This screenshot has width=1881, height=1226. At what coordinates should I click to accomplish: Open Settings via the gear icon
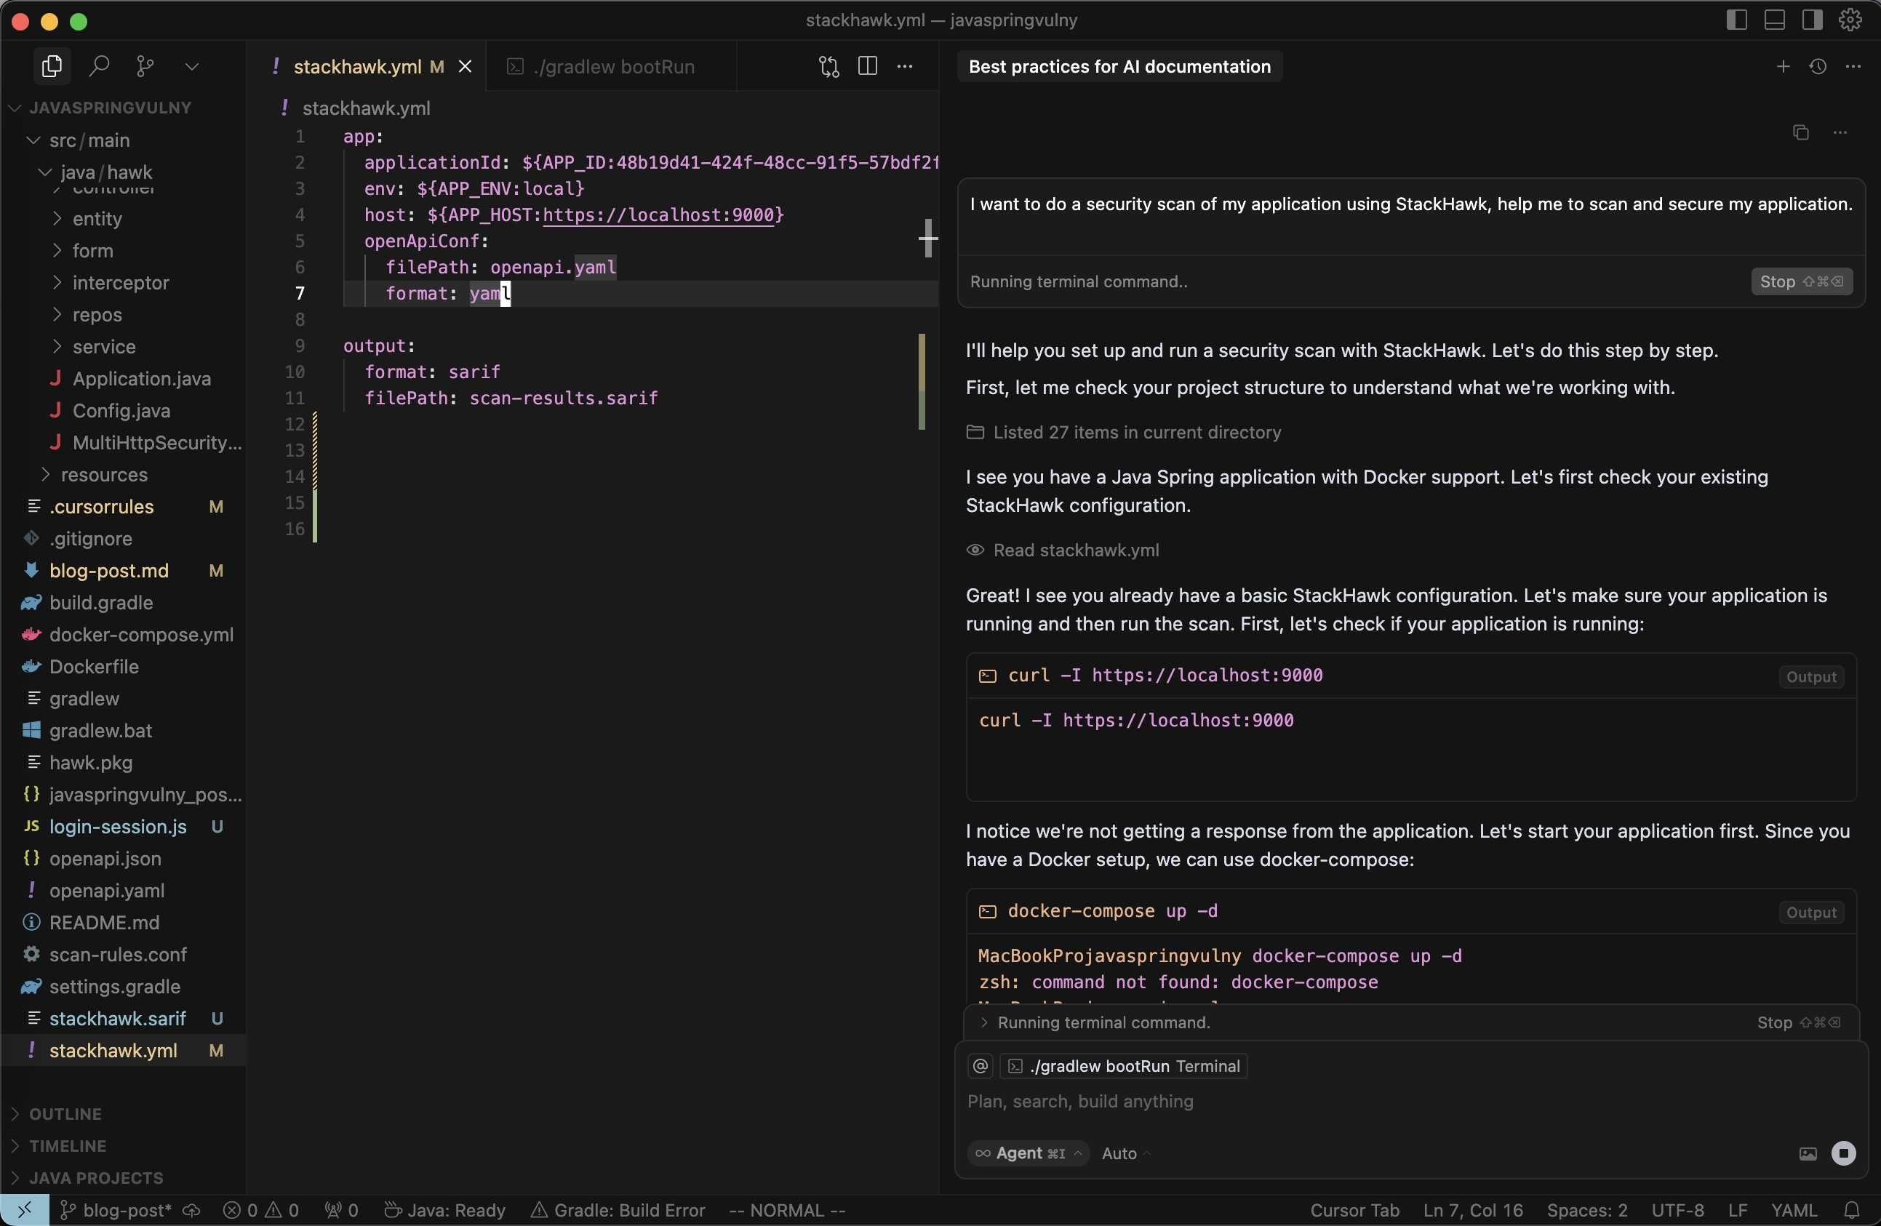click(1852, 19)
